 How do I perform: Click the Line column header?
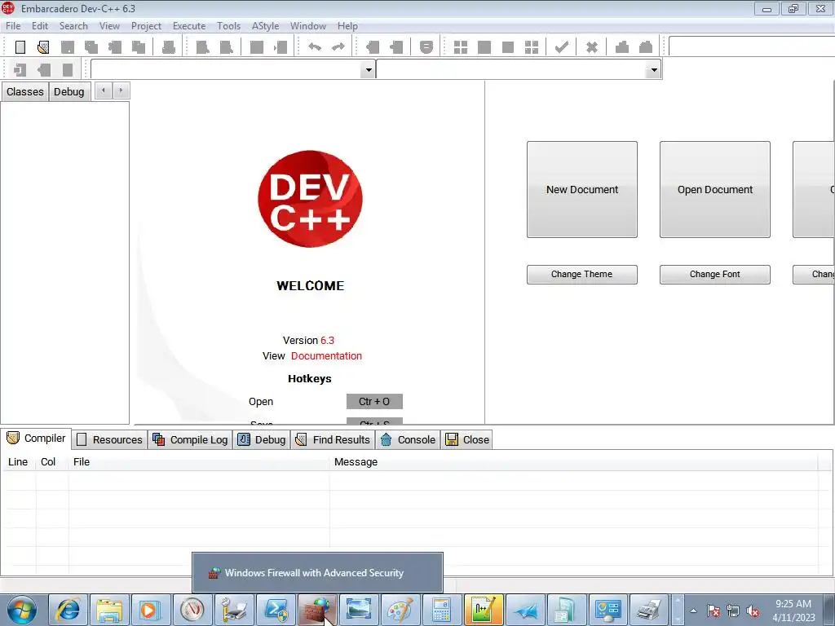point(18,462)
